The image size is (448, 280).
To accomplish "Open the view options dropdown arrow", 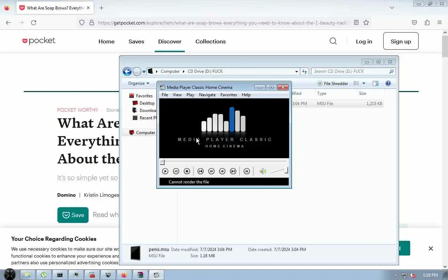I will (x=364, y=83).
